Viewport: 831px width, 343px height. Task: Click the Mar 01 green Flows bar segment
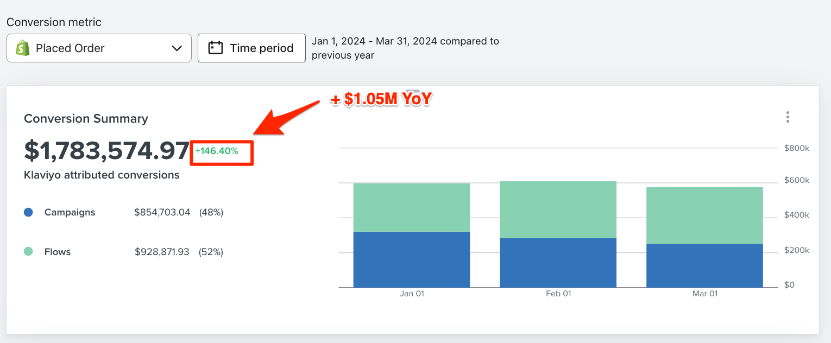pos(704,215)
